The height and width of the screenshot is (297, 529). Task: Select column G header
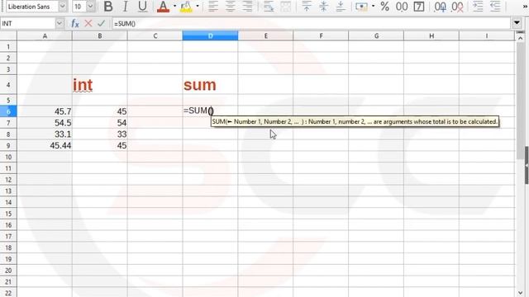click(376, 35)
